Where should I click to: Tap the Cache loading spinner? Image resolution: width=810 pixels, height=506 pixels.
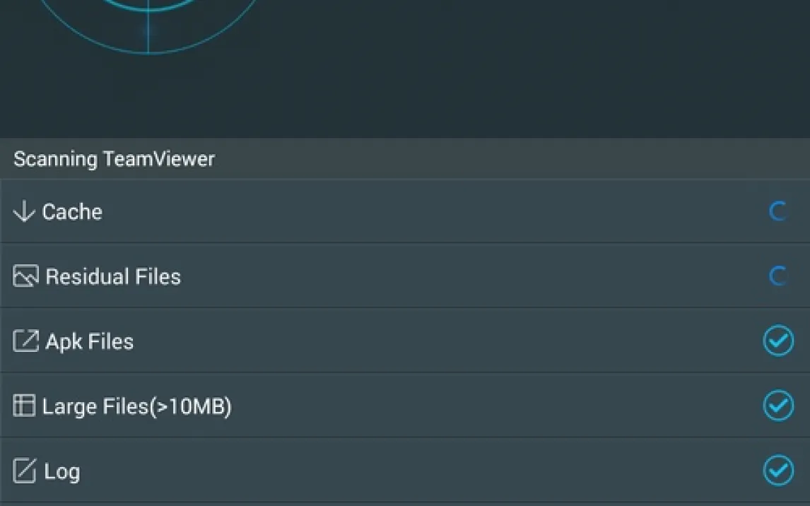[778, 211]
